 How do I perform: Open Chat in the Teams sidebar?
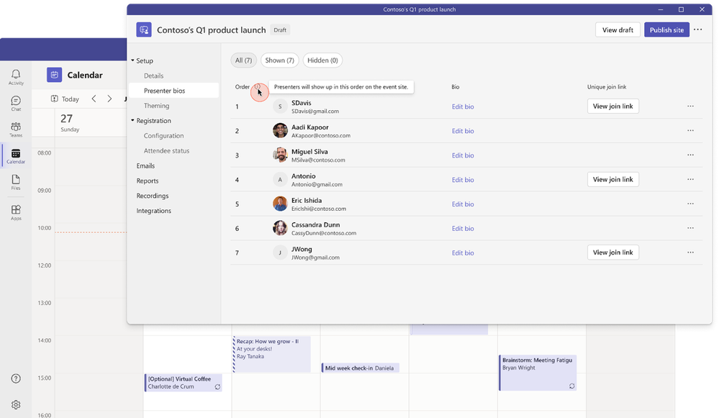[16, 103]
